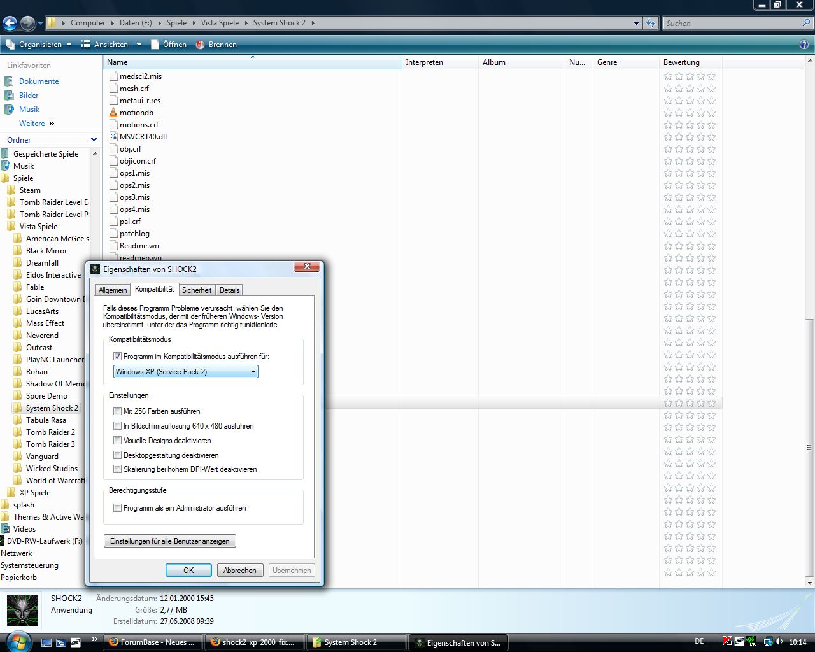815x652 pixels.
Task: Click the Spiele breadcrumb segment
Action: coord(176,23)
